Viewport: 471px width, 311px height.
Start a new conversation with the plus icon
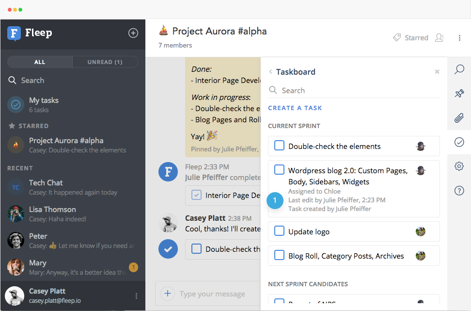pos(133,33)
